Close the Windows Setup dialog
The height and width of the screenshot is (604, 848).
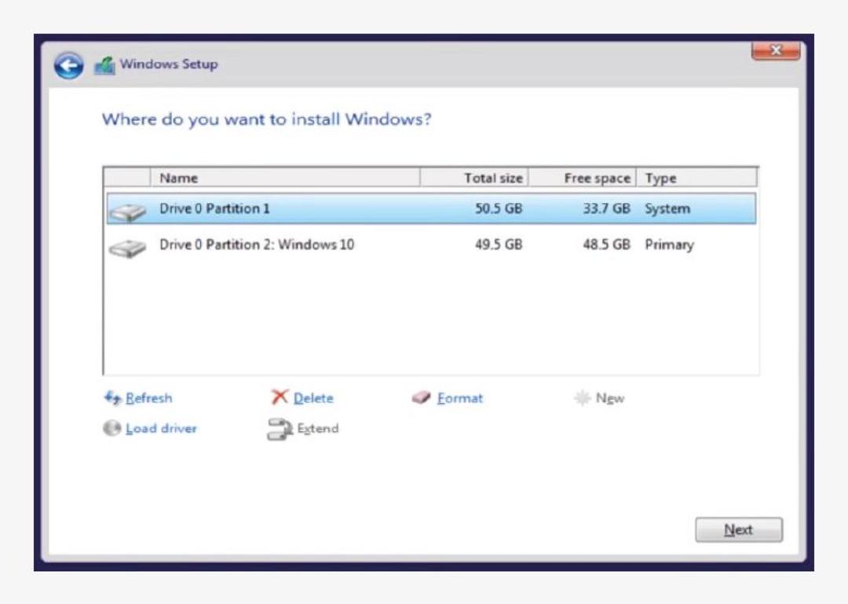tap(776, 51)
